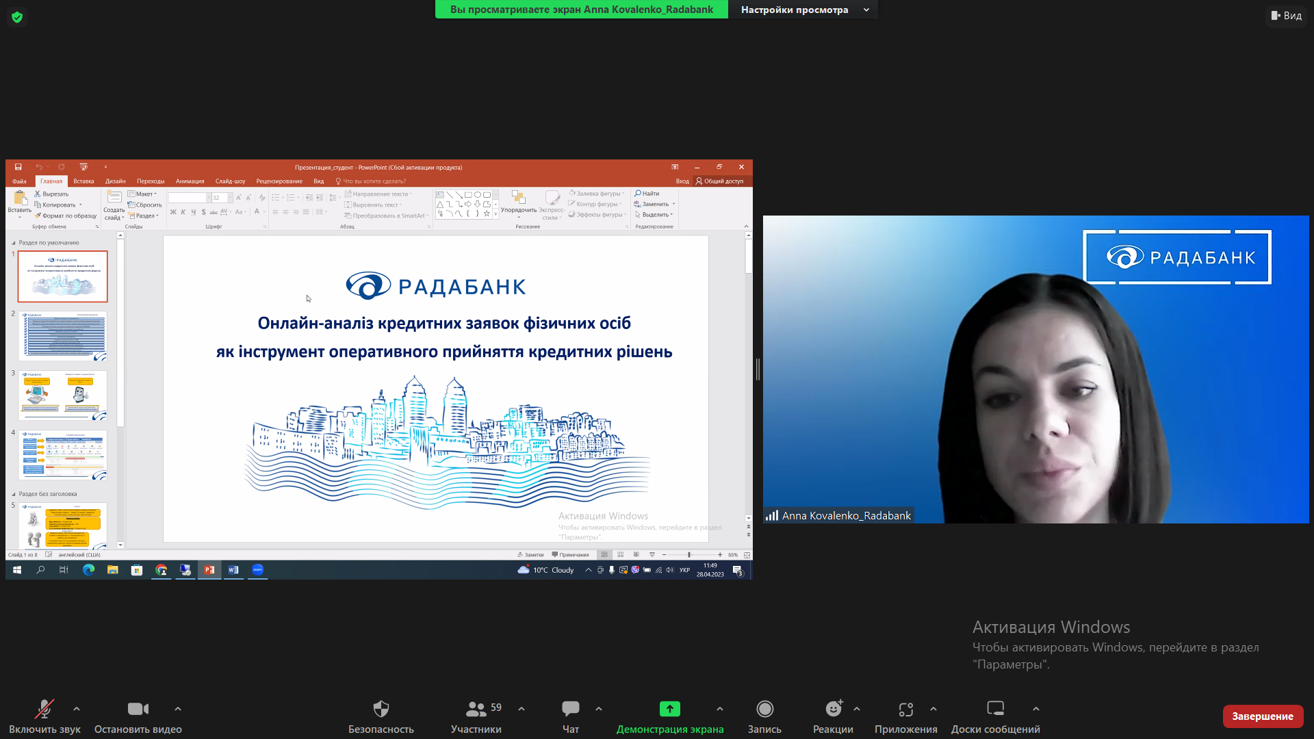Select slide 4 thumbnail
The image size is (1314, 739).
[x=62, y=455]
